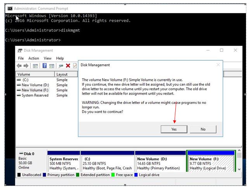Click the drive icon beside (C:) volume
Viewport: 251px width, 188px height.
point(19,80)
